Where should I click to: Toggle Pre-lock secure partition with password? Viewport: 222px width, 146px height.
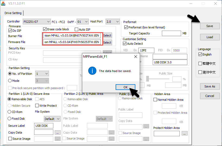10,88
